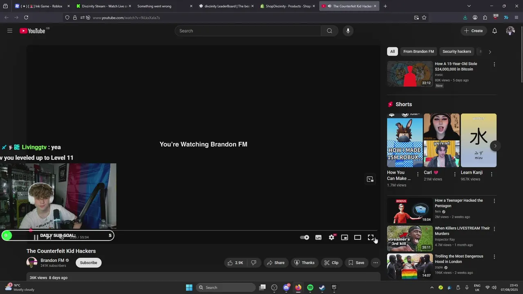This screenshot has width=523, height=294.
Task: Show next Shorts with arrow
Action: 495,146
